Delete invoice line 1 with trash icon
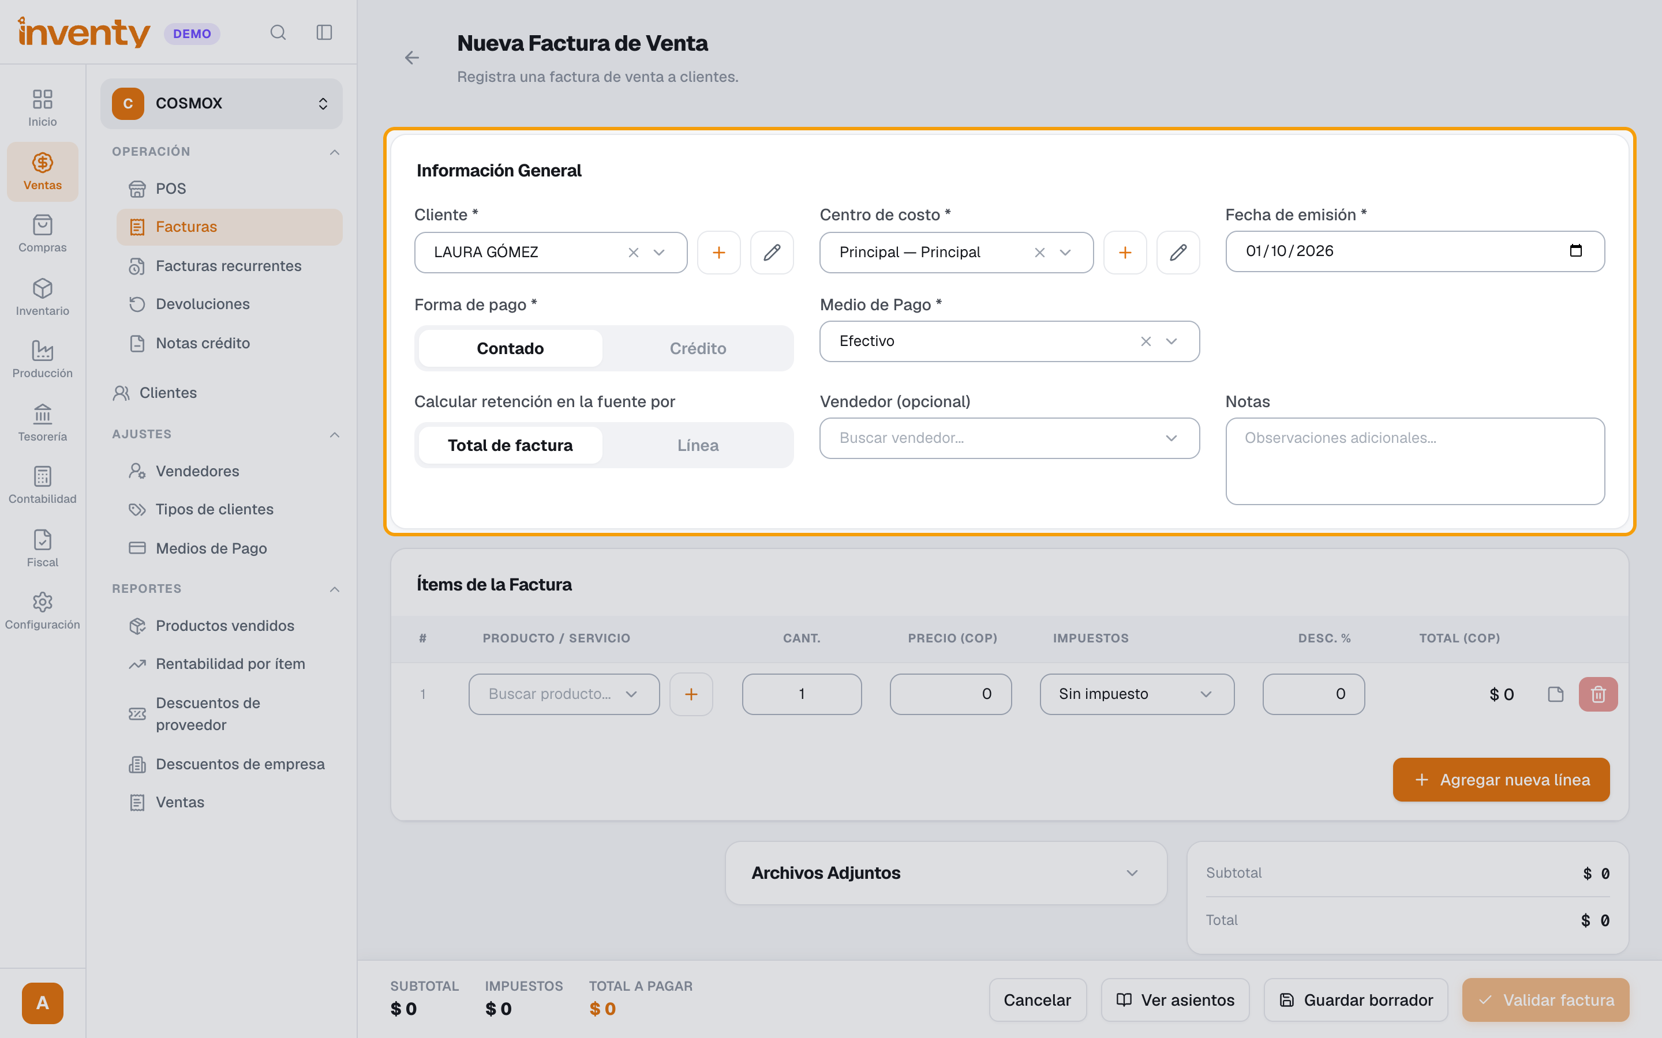The width and height of the screenshot is (1662, 1038). tap(1598, 694)
